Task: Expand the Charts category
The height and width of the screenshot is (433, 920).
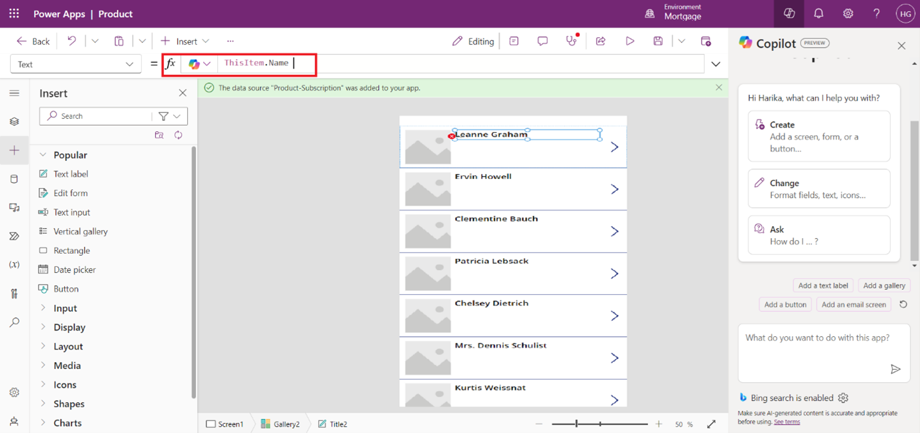Action: tap(67, 423)
